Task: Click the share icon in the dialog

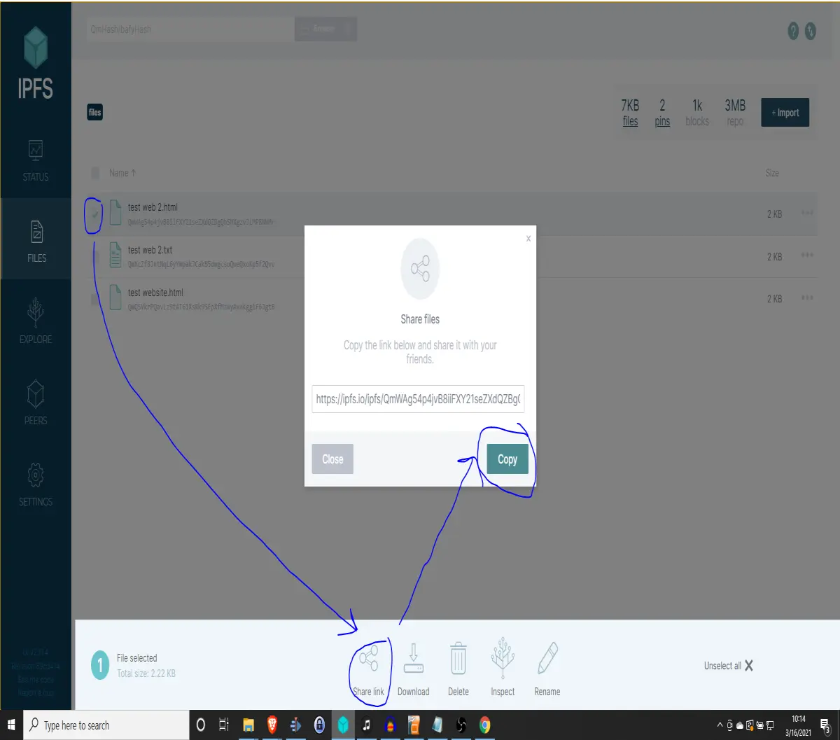Action: (x=420, y=270)
